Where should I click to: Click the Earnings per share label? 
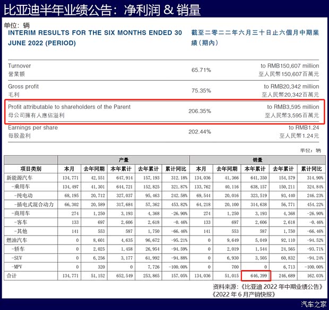tap(33, 128)
